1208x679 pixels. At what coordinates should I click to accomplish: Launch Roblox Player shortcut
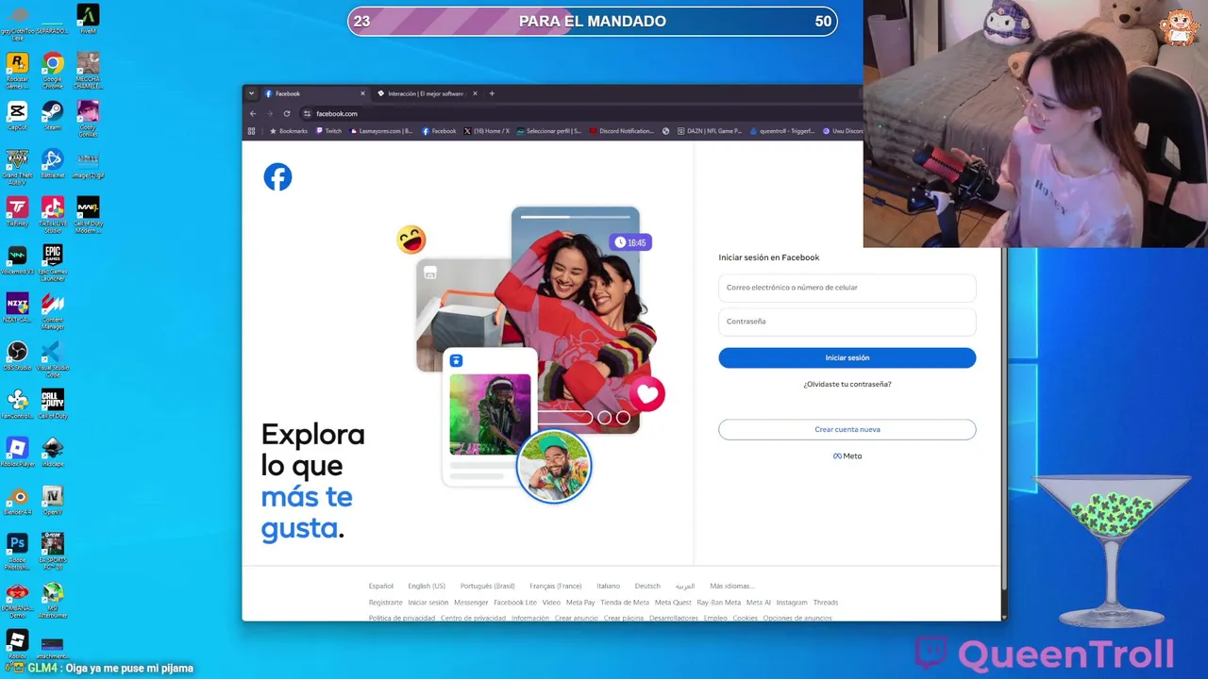click(17, 452)
